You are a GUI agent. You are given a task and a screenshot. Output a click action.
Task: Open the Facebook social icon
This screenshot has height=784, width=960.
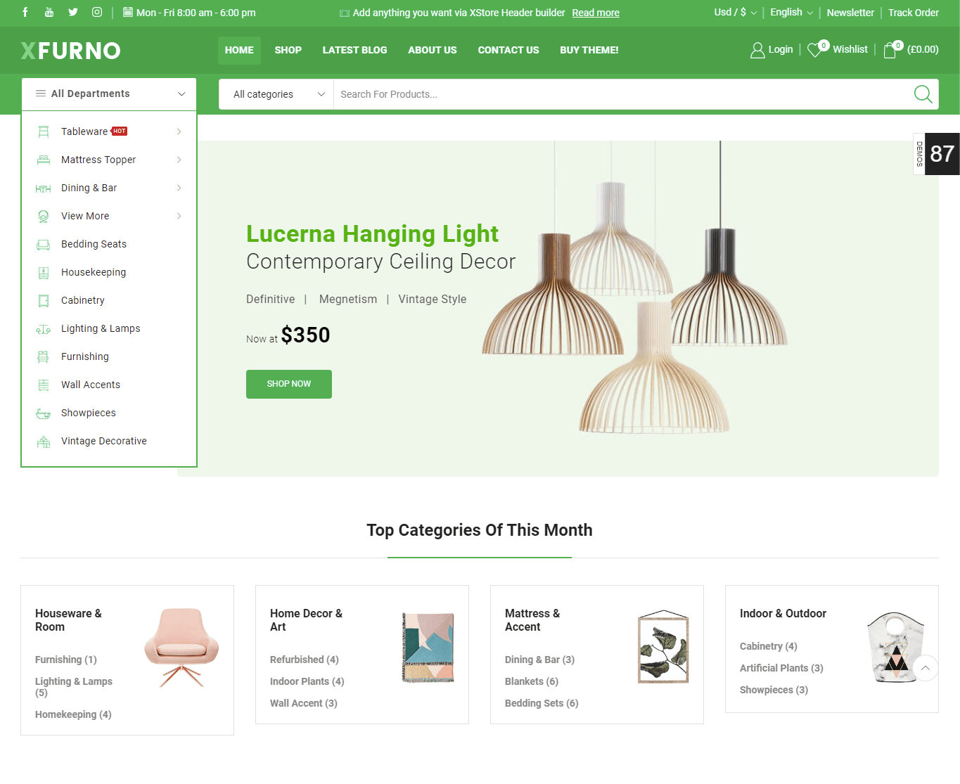point(25,12)
